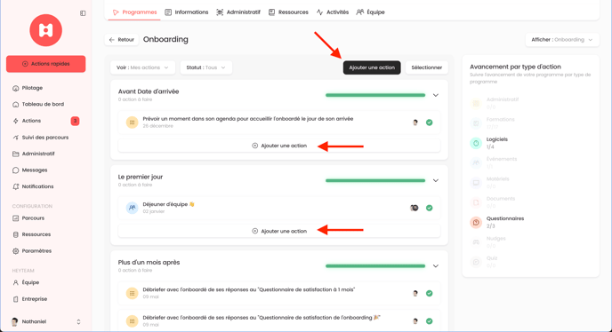Go to Pilotage in sidebar
612x332 pixels.
click(x=28, y=88)
